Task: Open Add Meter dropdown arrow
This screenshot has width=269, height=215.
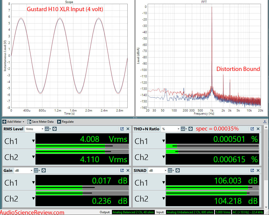Action: click(x=24, y=122)
